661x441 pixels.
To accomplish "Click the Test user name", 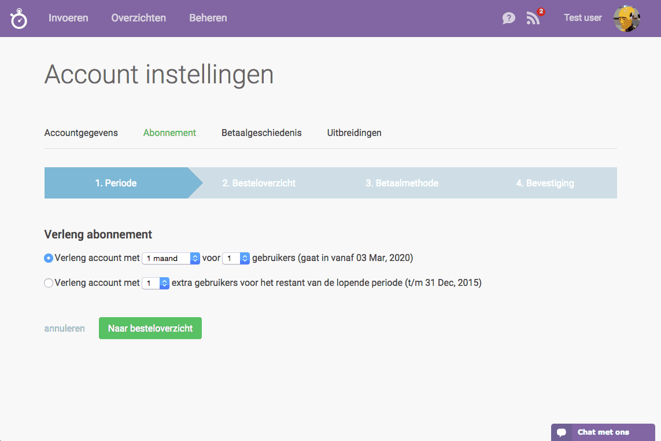I will [583, 18].
